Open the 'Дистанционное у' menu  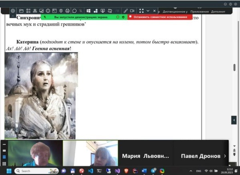[x=175, y=12]
